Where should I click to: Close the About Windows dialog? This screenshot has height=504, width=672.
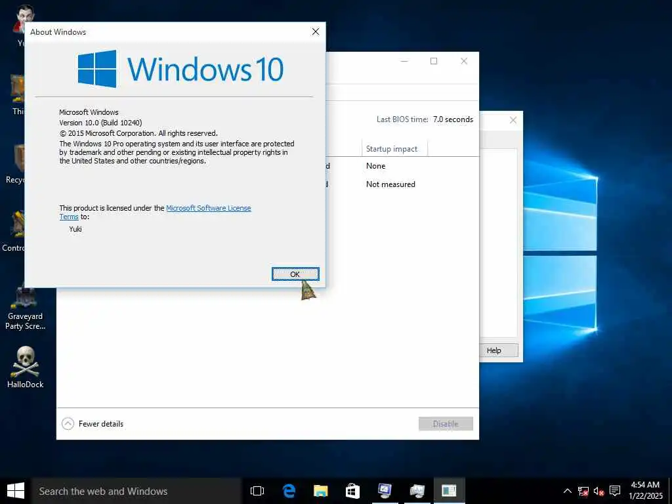pyautogui.click(x=316, y=31)
